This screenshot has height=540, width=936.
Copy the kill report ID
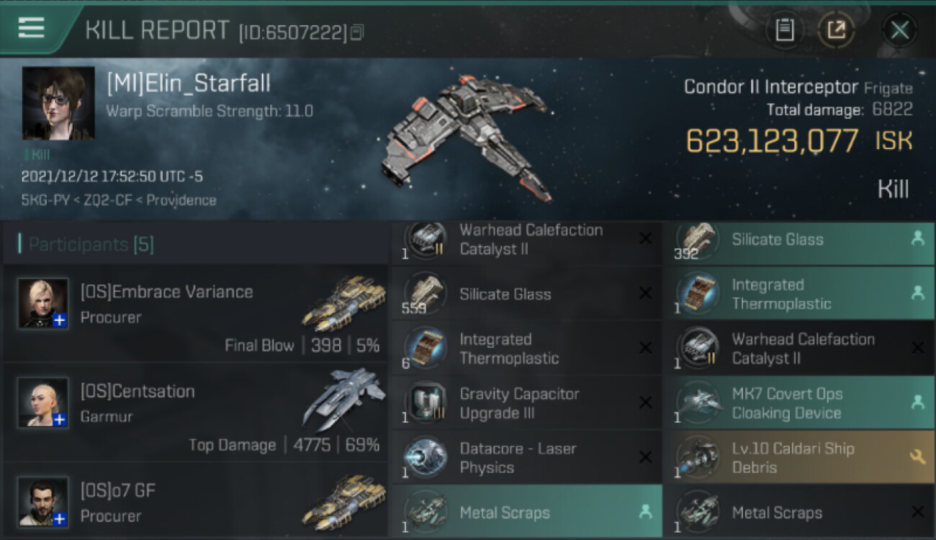click(x=357, y=32)
